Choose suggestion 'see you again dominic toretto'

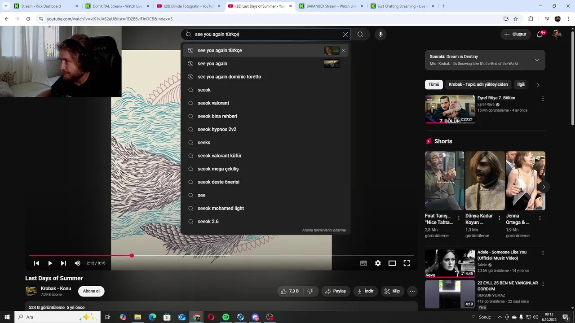click(x=265, y=77)
